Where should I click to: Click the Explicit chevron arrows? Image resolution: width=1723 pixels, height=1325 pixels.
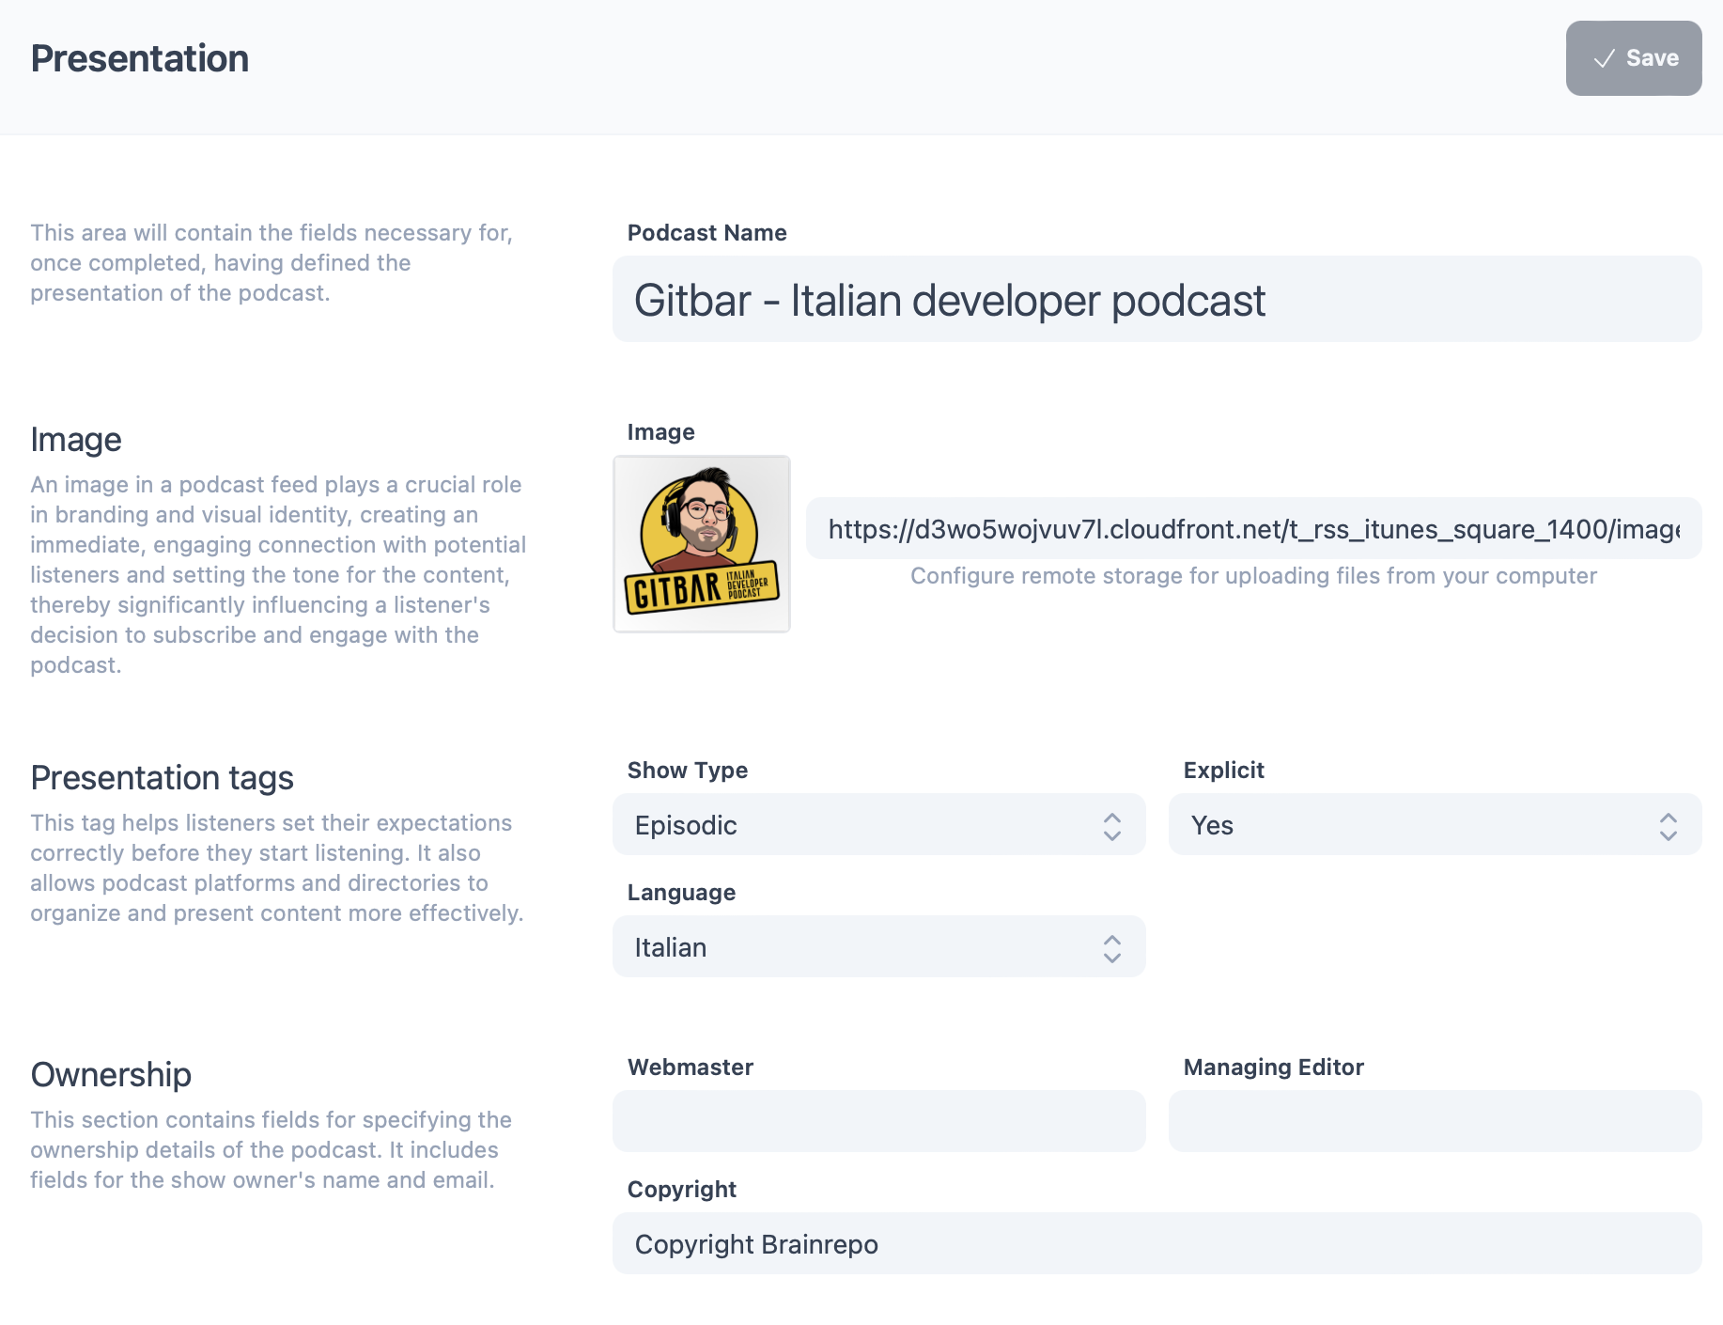point(1669,826)
